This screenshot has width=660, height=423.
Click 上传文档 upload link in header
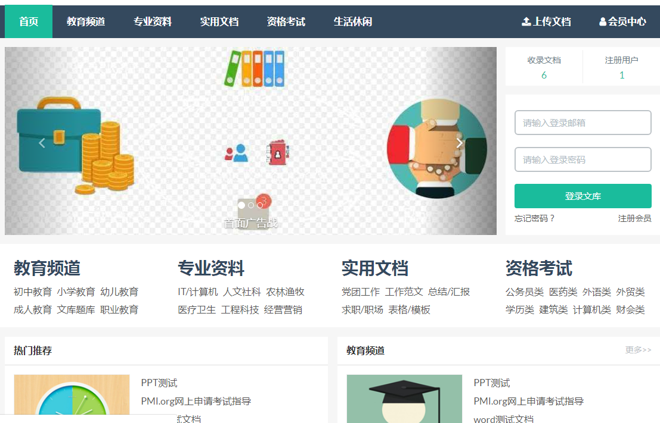(x=546, y=21)
